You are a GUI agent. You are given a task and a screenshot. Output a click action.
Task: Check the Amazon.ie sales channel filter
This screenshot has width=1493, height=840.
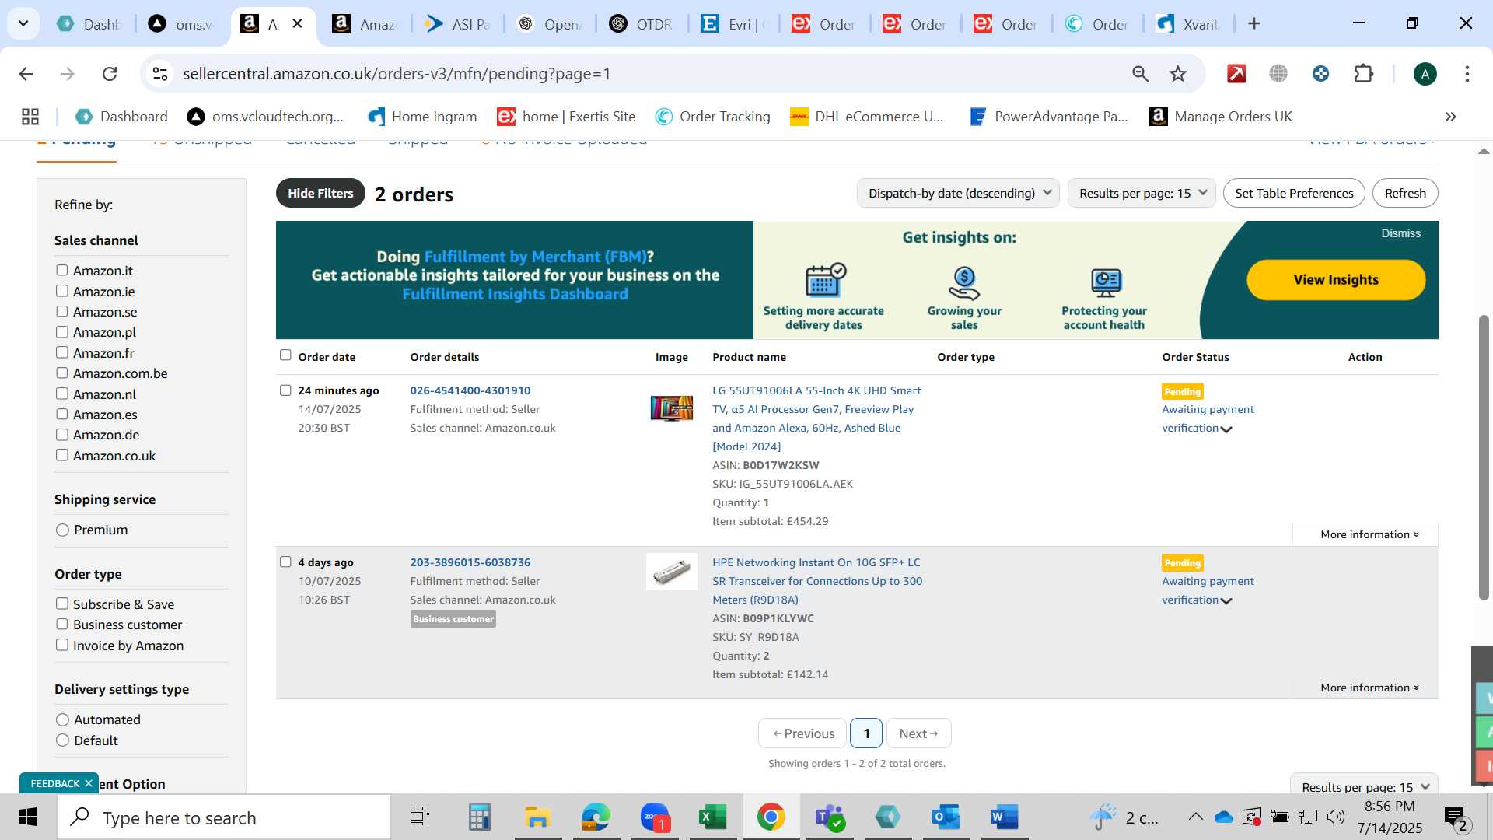click(x=62, y=291)
